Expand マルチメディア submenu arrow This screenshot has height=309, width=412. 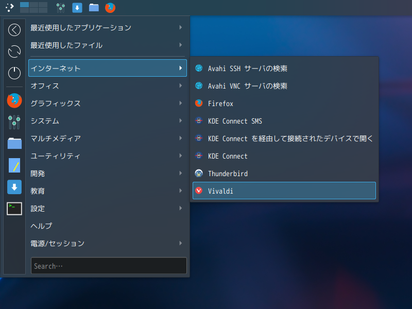click(181, 138)
